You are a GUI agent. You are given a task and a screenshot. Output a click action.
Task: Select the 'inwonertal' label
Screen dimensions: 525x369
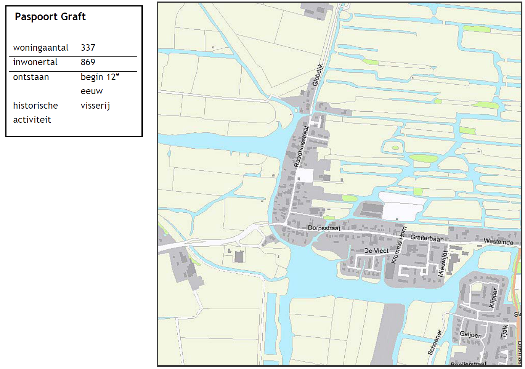point(35,62)
